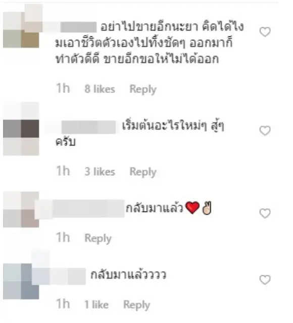Viewport: 293px width, 323px height.
Task: Reply to the comment that has no likes
Action: coord(98,238)
